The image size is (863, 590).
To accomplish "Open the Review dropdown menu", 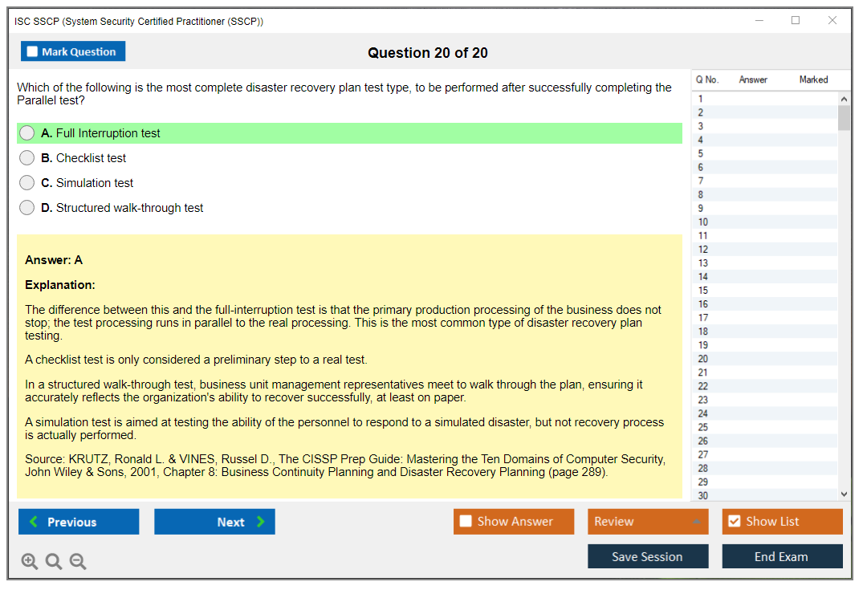I will pos(648,522).
